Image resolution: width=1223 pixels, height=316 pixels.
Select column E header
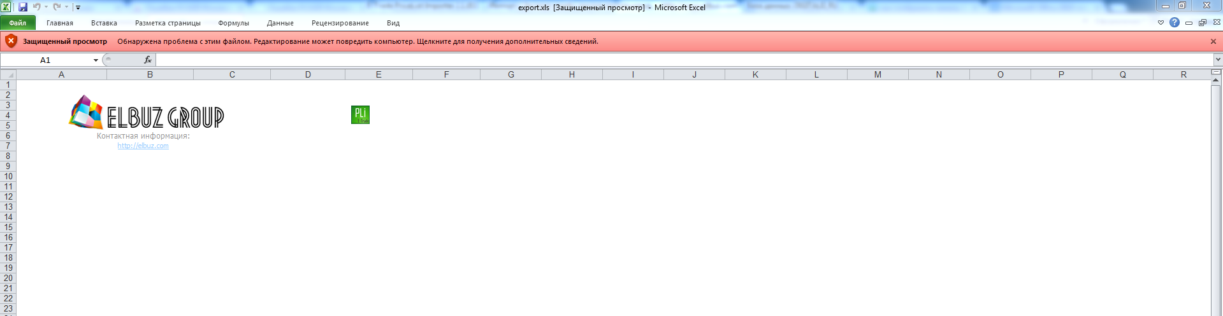tap(379, 74)
